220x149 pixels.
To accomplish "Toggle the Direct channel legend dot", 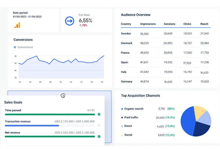I will [122, 126].
